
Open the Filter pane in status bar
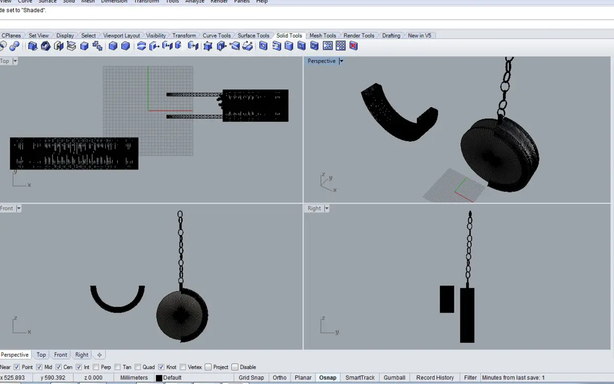click(x=470, y=378)
